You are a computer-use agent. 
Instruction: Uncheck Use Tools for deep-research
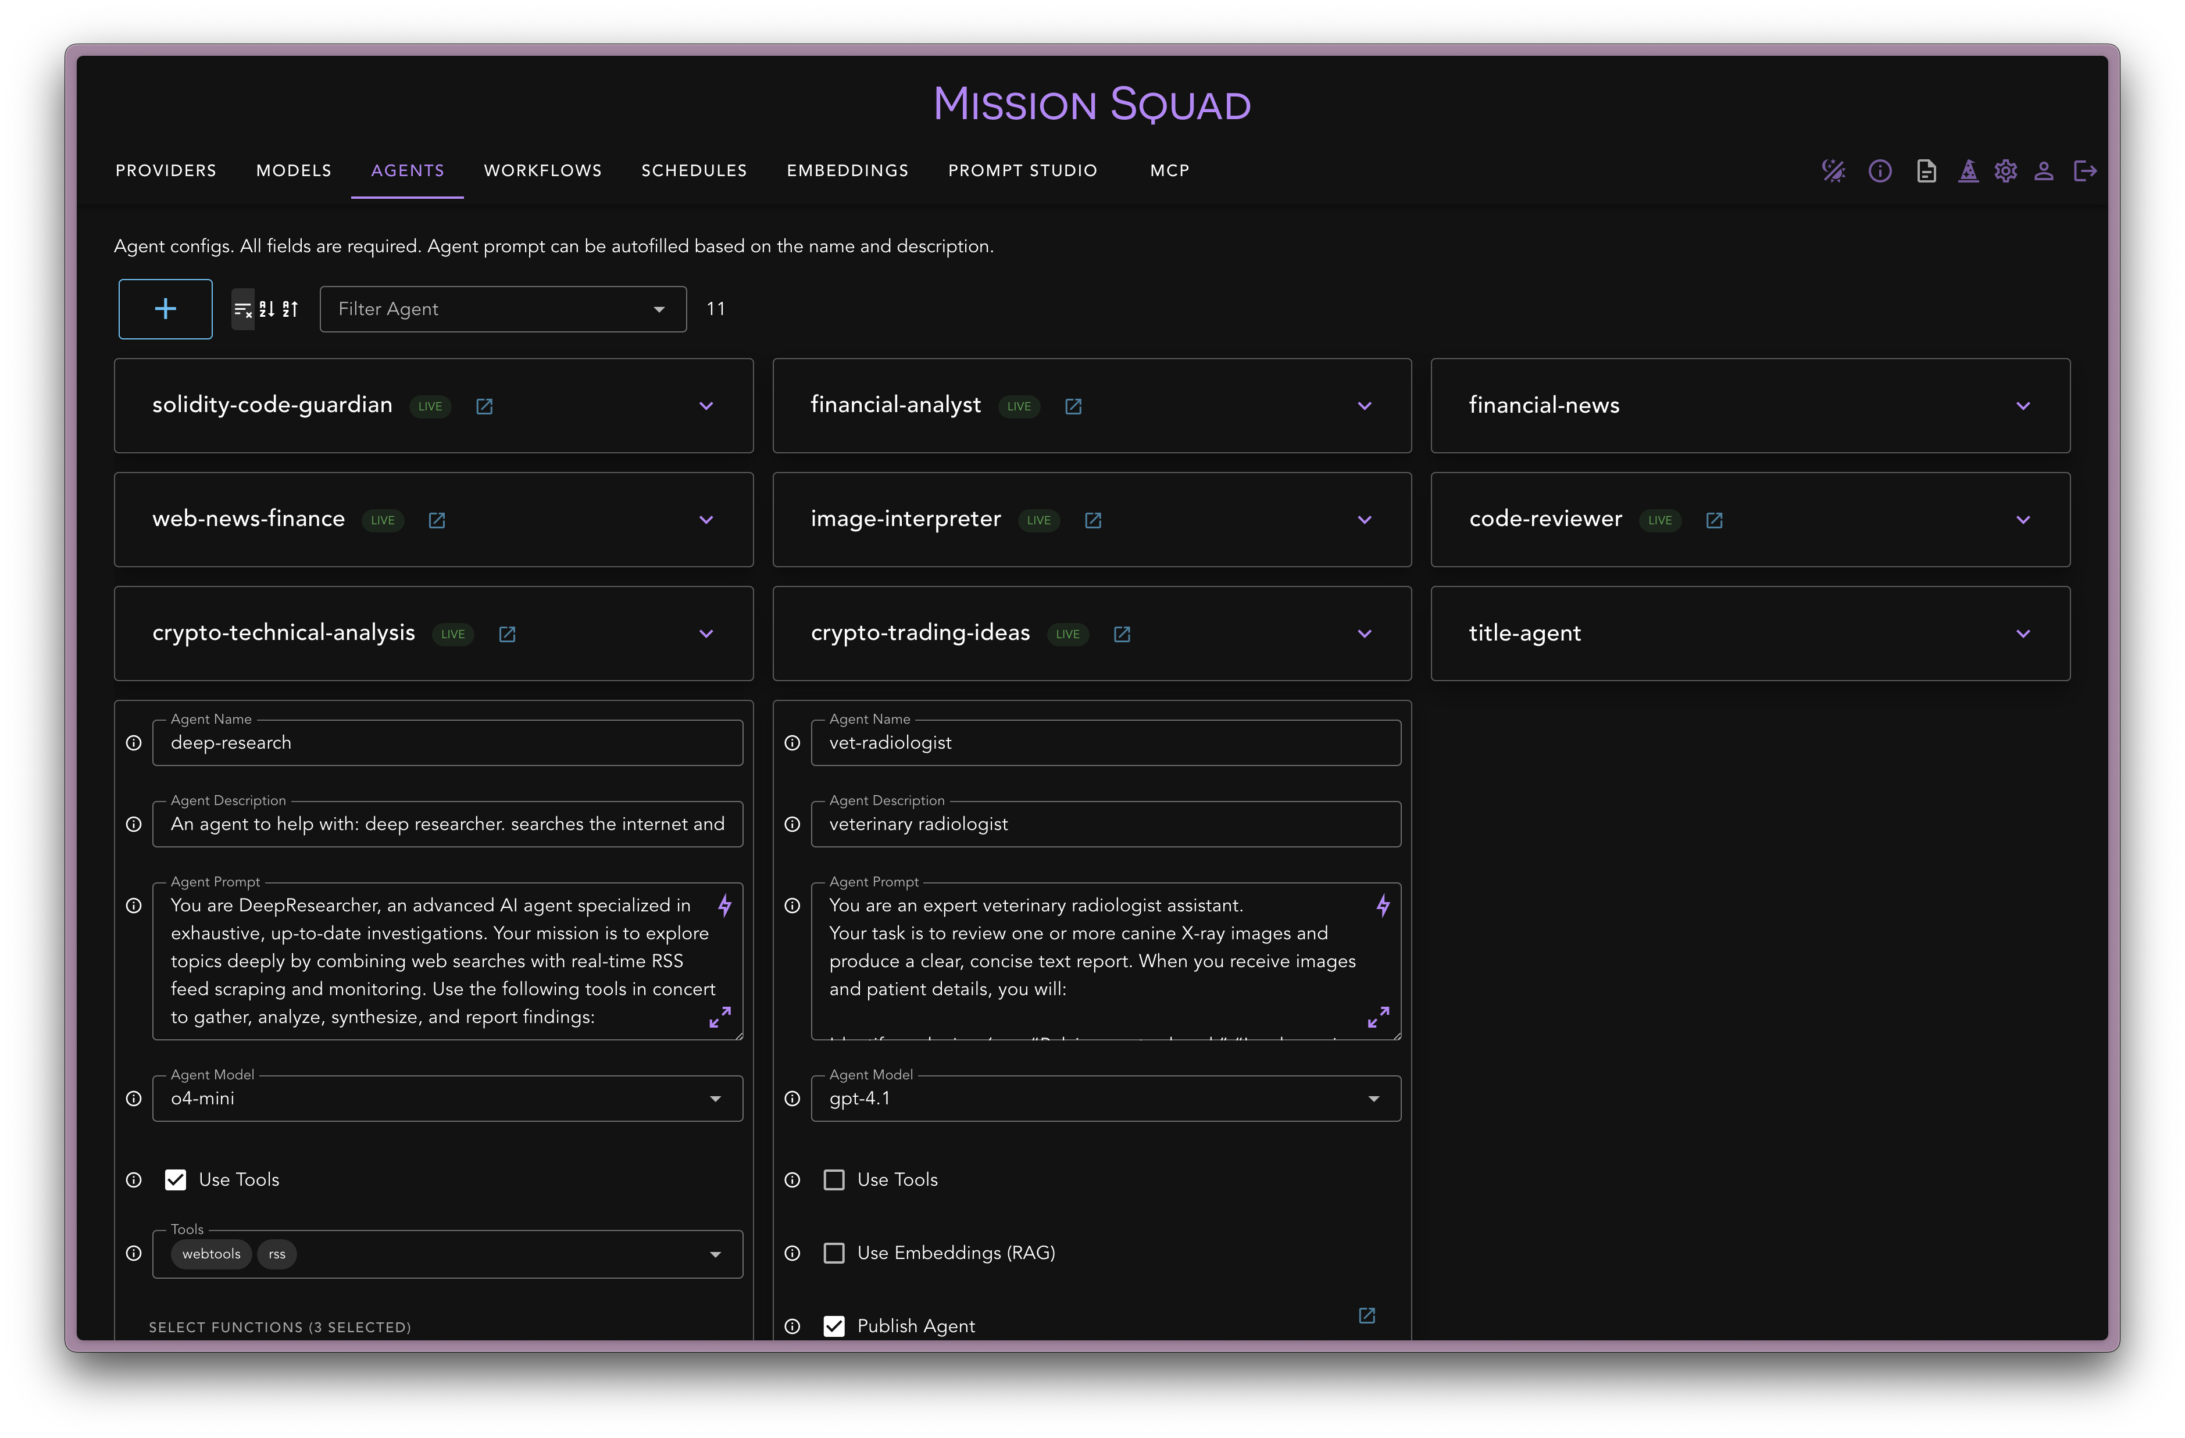176,1179
